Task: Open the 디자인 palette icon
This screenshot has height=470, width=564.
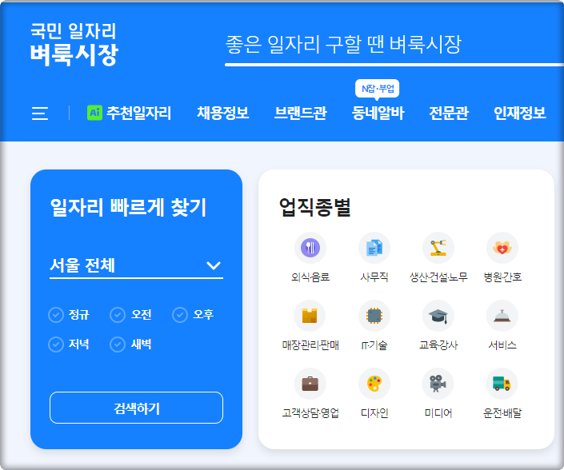Action: coord(374,384)
